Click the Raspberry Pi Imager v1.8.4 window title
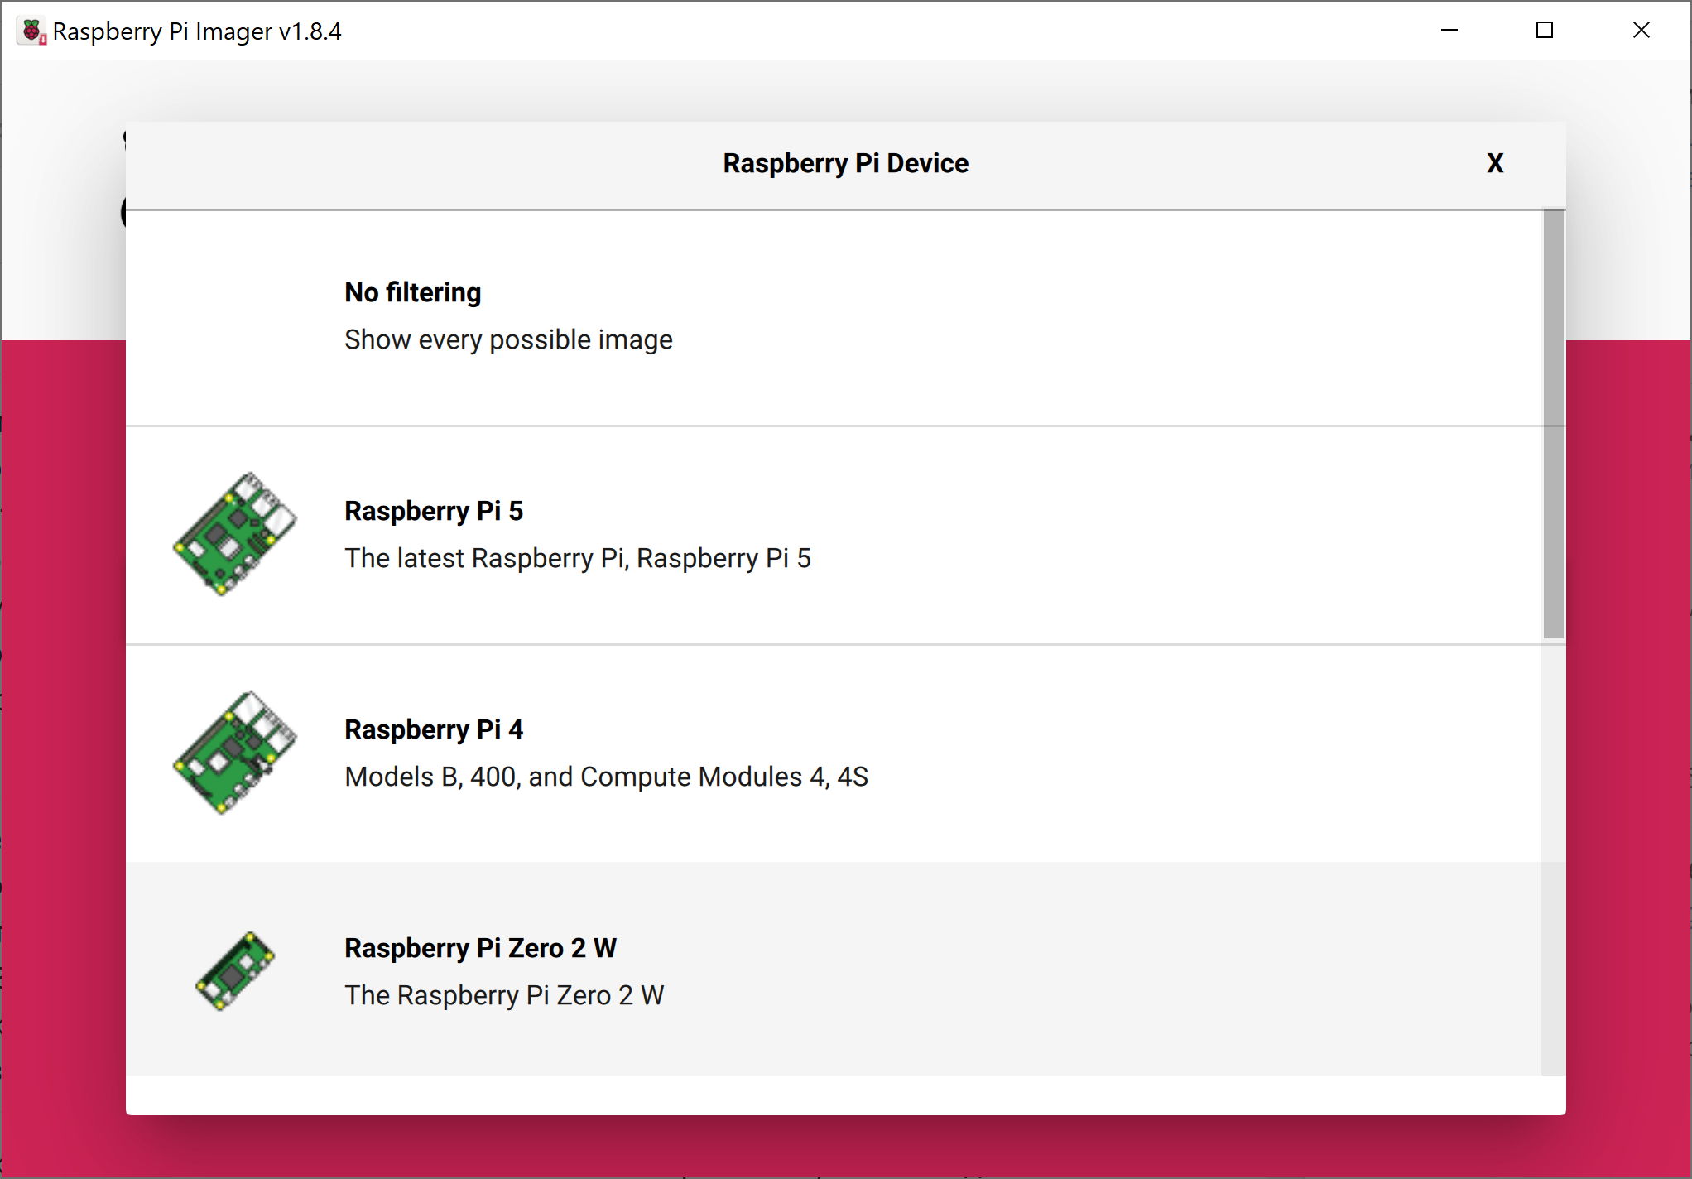Screen dimensions: 1692x1179 coord(197,31)
